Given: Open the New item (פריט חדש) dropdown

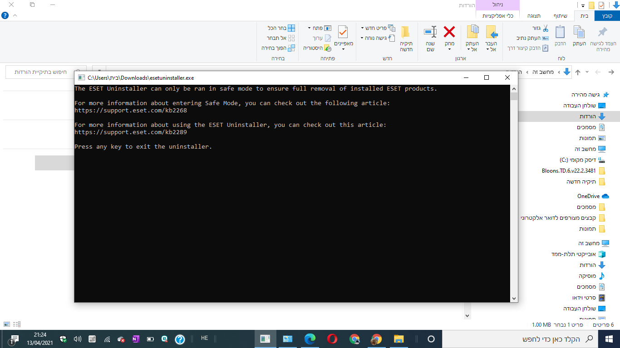Looking at the screenshot, I should (x=378, y=28).
